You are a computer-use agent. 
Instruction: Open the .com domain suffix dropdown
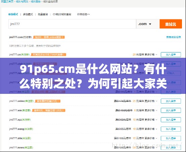point(148,24)
